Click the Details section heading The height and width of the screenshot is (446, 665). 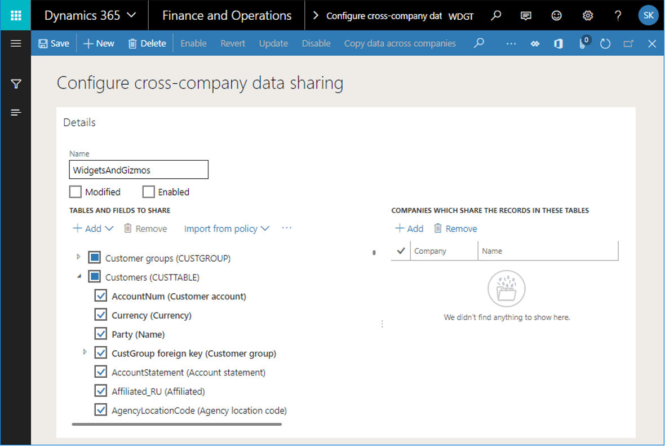79,123
